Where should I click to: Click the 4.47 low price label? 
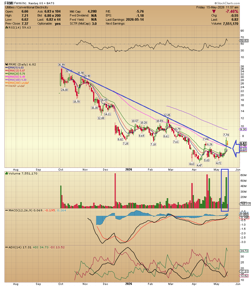pyautogui.click(x=199, y=165)
